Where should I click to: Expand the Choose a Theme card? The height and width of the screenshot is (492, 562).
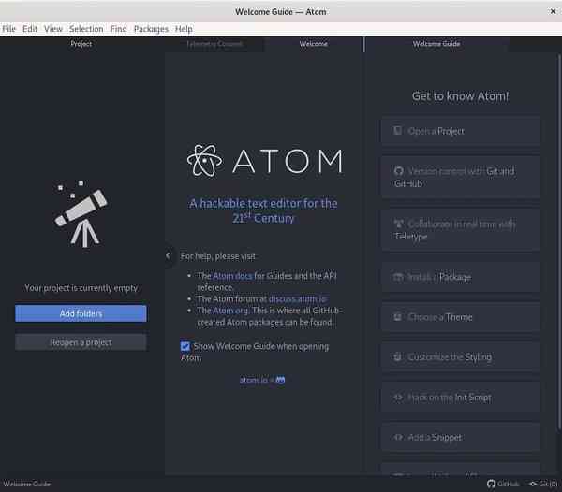click(460, 317)
